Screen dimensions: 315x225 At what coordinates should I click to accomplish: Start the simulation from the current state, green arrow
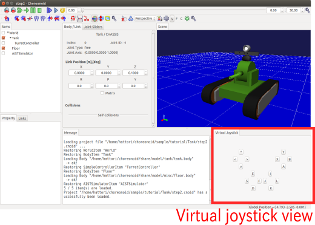pos(27,10)
